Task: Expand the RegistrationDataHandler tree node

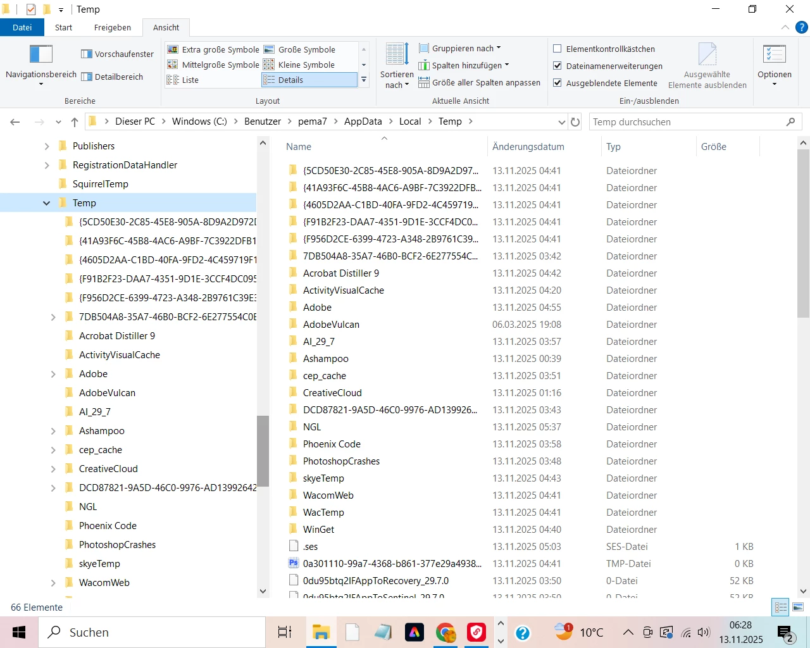Action: click(46, 165)
